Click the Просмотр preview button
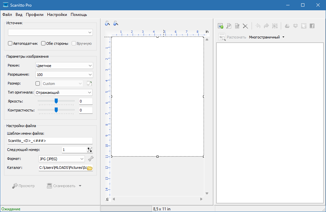Image resolution: width=326 pixels, height=212 pixels. tap(24, 186)
